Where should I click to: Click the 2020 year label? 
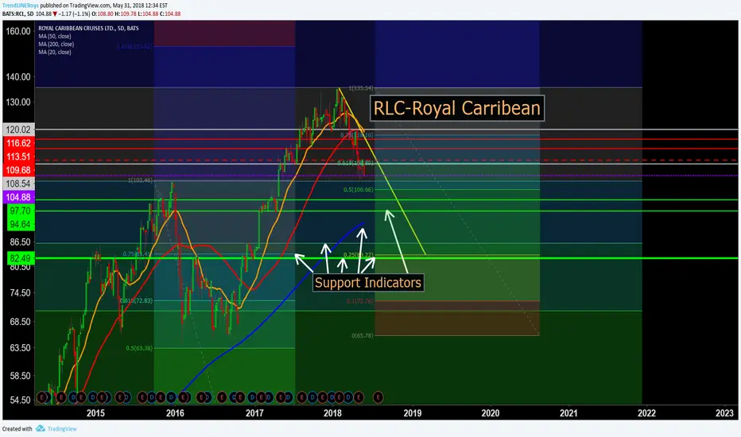coord(490,413)
